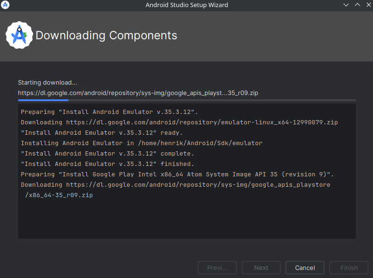Maximize the Setup Wizard window
This screenshot has width=373, height=278.
pos(357,5)
